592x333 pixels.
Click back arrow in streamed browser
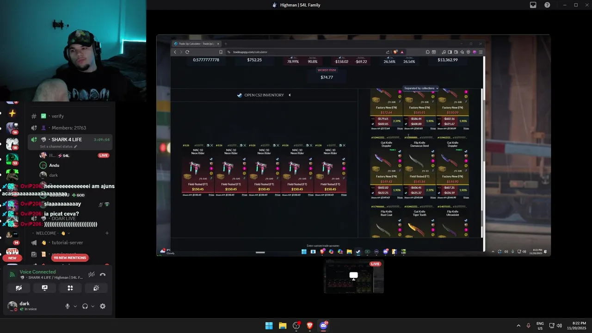point(175,52)
